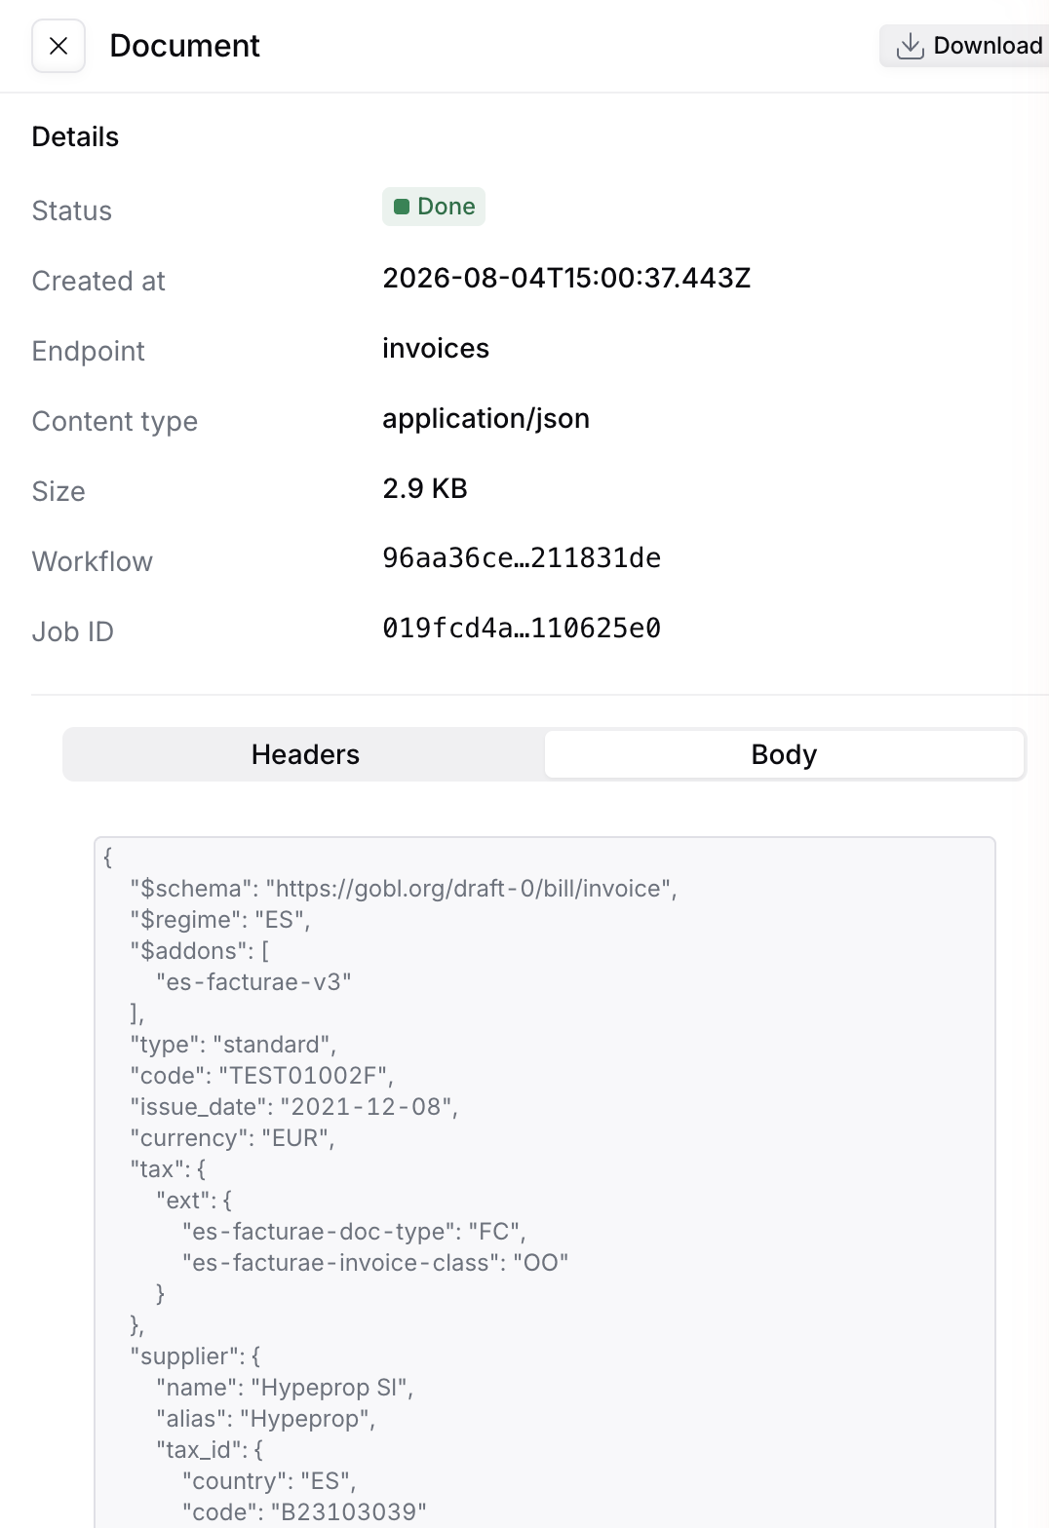This screenshot has width=1049, height=1528.
Task: Click the size value 2.9 KB
Action: pos(425,489)
